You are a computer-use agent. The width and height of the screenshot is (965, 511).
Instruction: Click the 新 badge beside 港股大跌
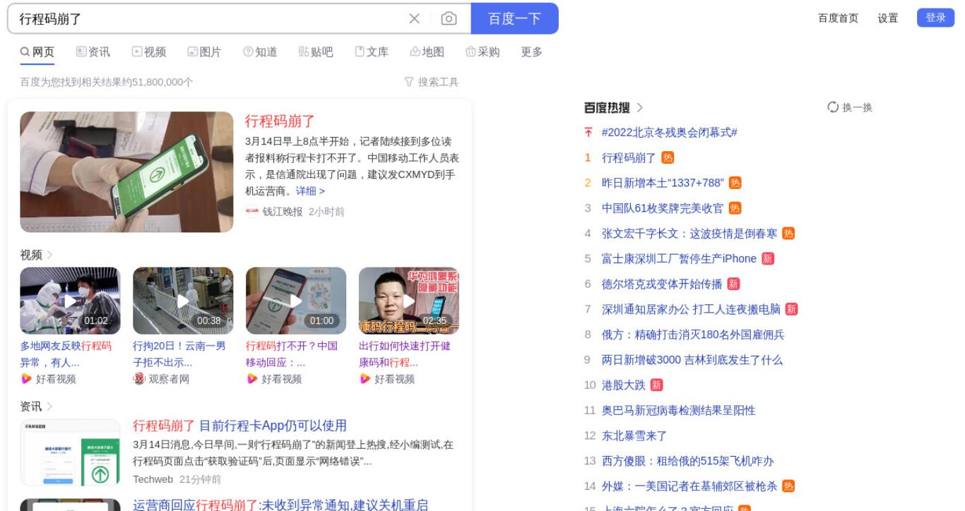(656, 385)
